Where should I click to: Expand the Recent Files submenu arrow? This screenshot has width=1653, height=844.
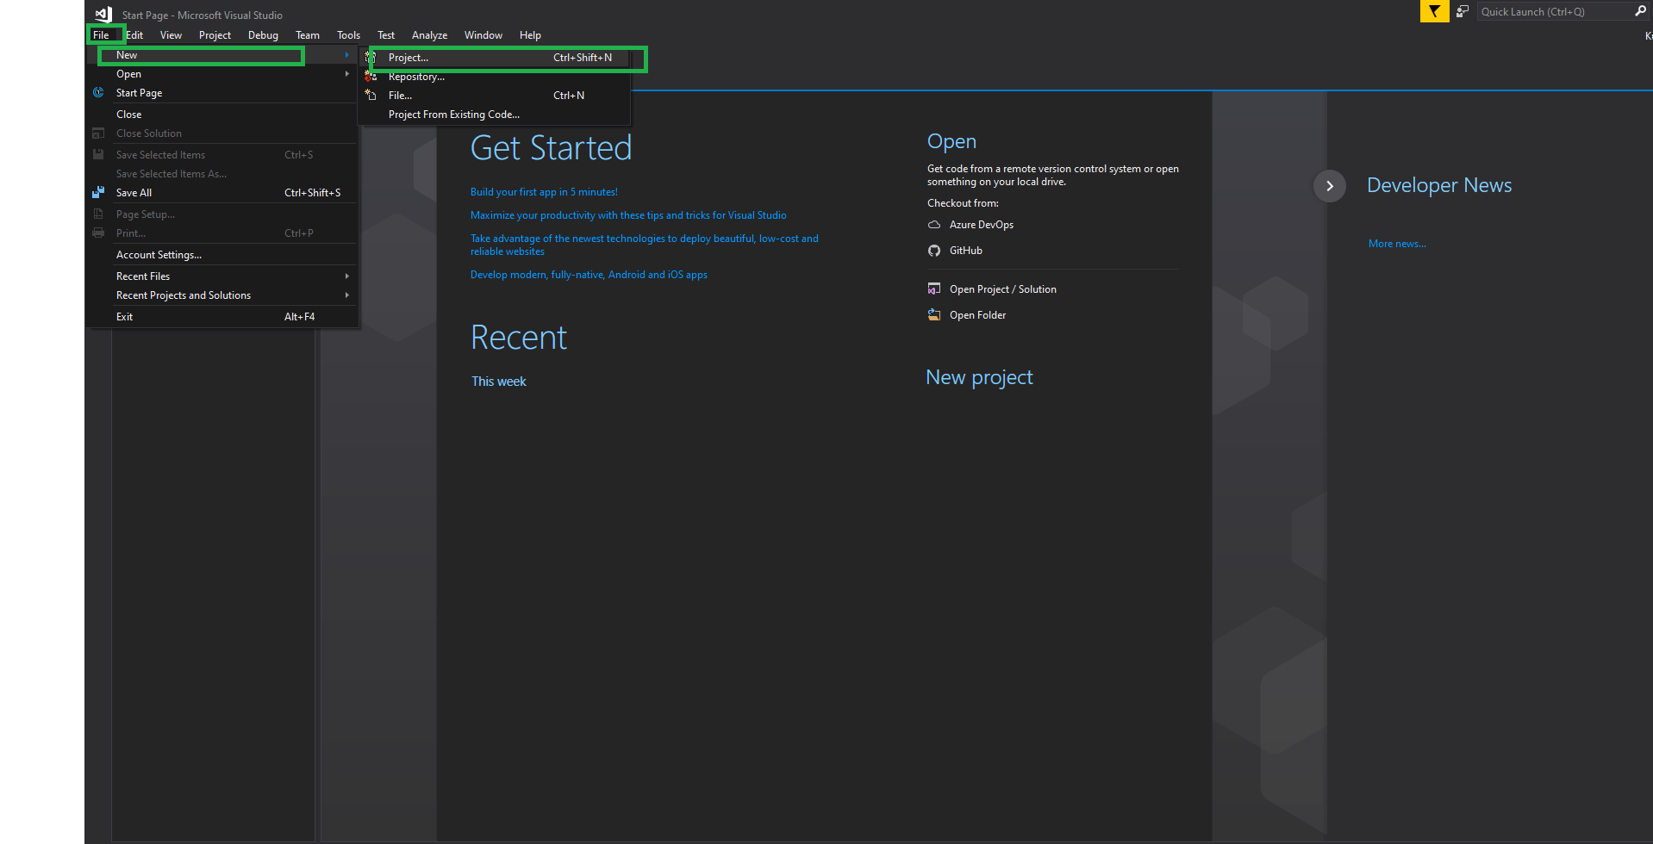pos(347,276)
